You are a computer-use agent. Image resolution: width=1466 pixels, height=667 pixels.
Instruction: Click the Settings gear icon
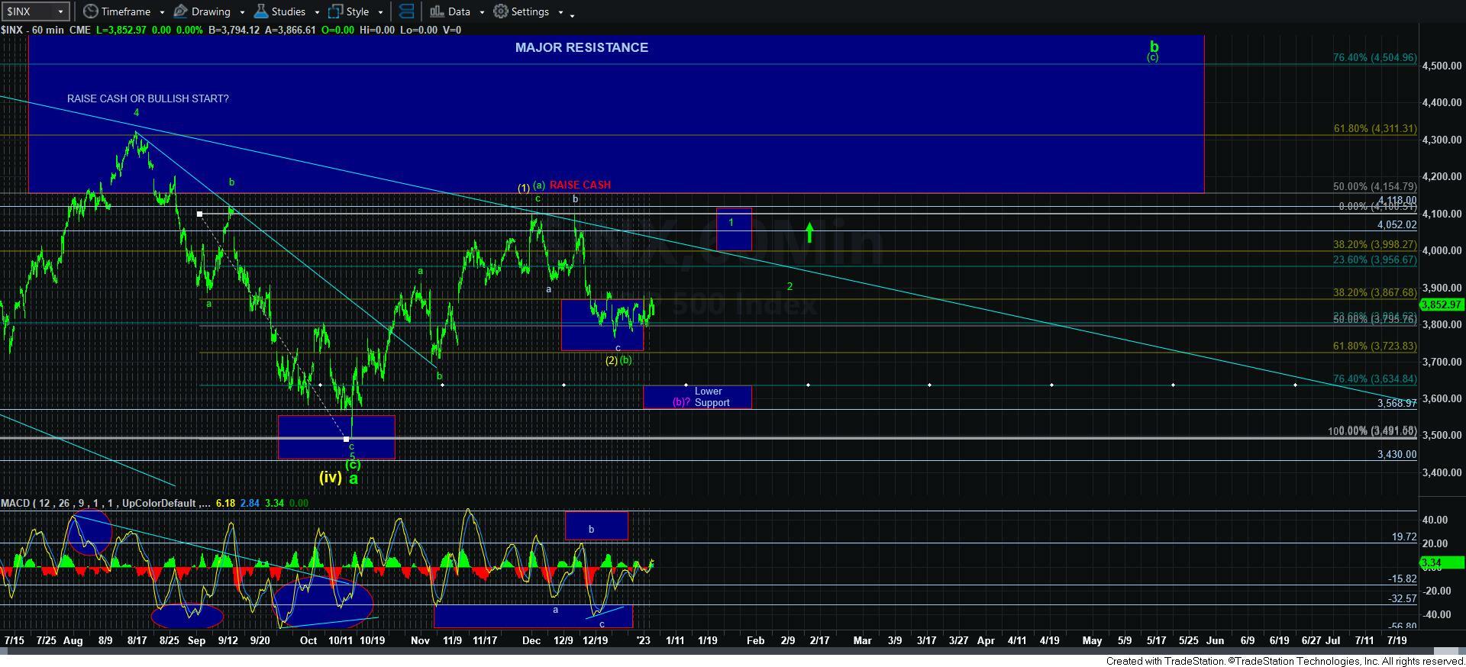501,11
